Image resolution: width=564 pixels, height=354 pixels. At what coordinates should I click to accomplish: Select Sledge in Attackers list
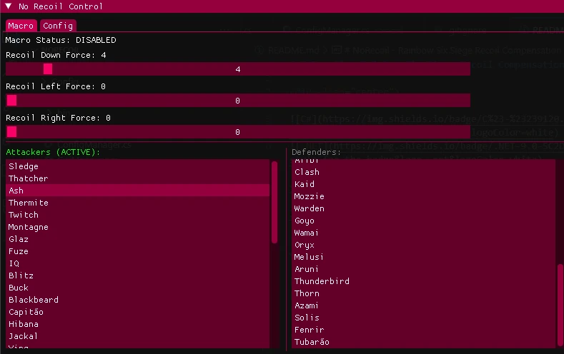pyautogui.click(x=138, y=166)
